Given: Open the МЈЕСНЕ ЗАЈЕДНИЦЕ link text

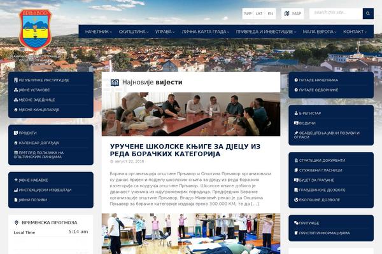Looking at the screenshot, I should [37, 100].
